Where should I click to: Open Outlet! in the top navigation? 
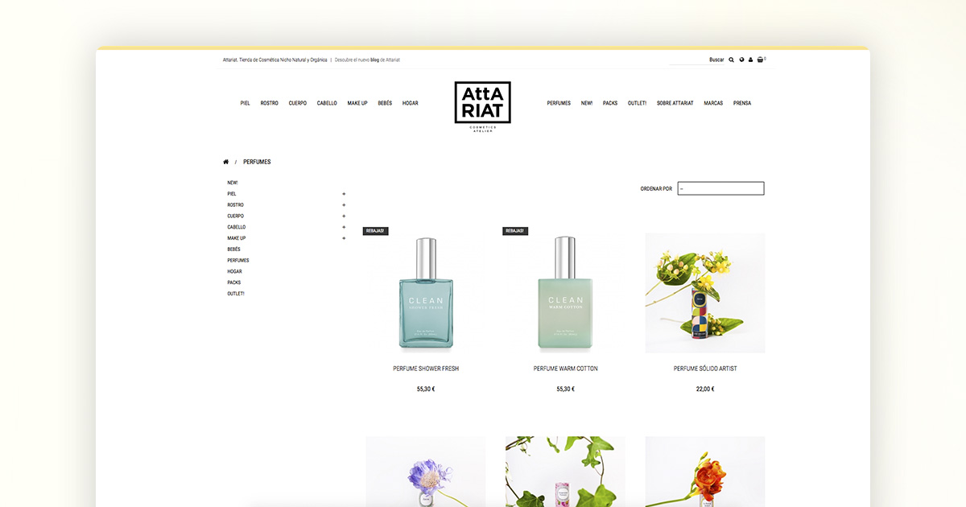637,103
